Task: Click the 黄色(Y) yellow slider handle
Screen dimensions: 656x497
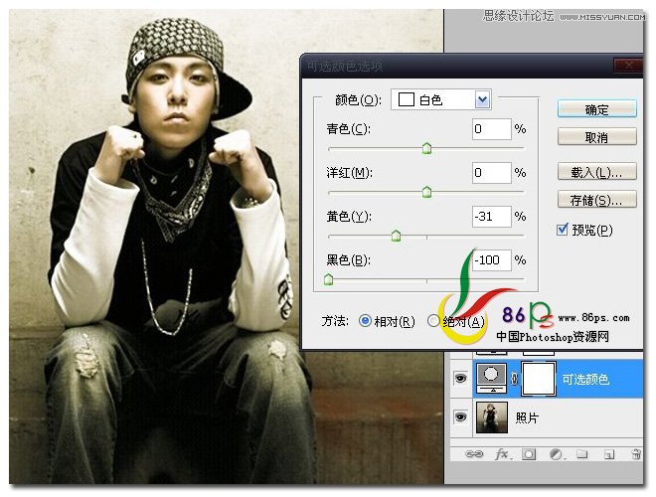Action: pos(396,236)
